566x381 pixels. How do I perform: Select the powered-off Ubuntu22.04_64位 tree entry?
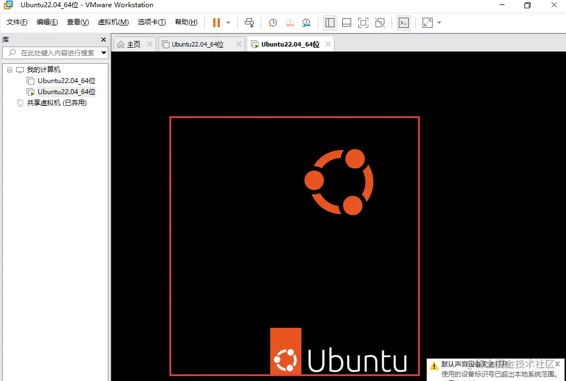pyautogui.click(x=66, y=80)
